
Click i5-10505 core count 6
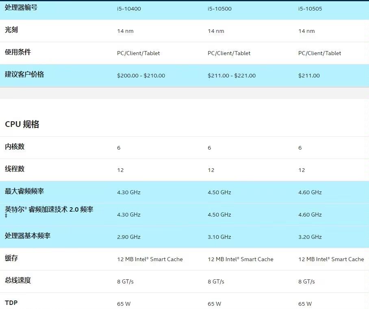click(300, 148)
